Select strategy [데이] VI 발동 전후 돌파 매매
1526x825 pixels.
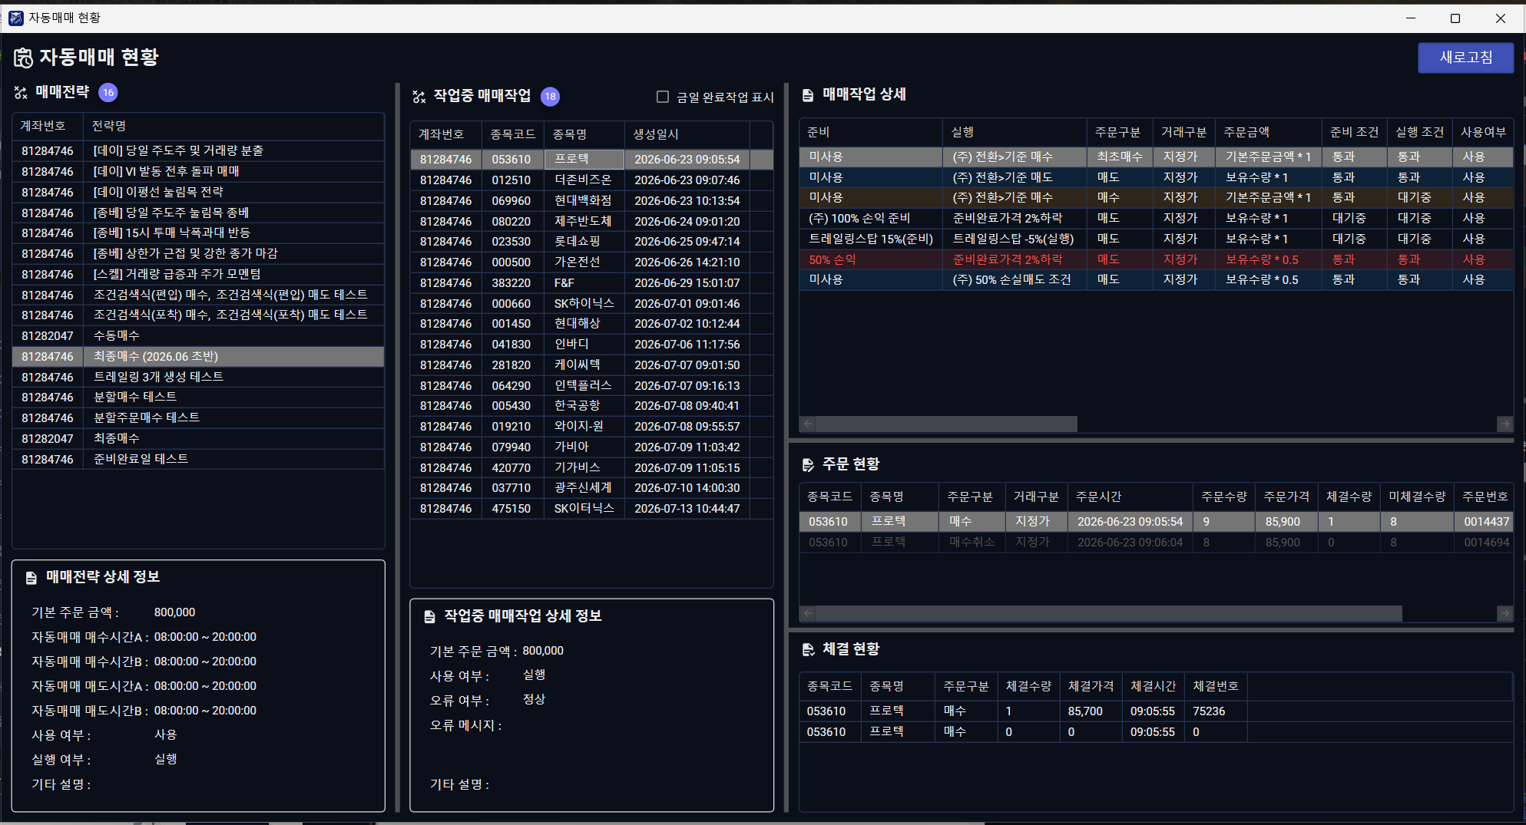pos(198,172)
